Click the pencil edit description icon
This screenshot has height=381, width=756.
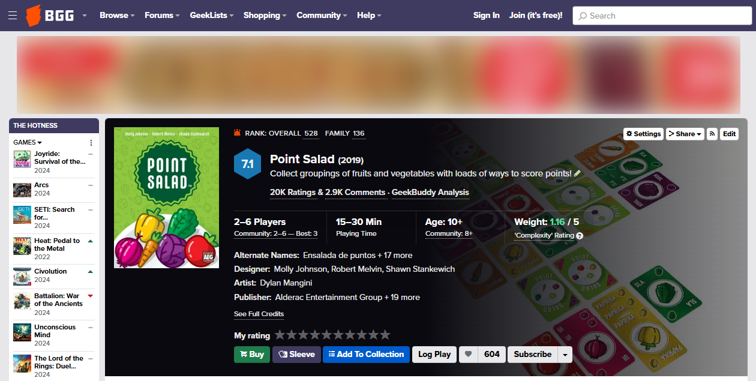tap(577, 173)
